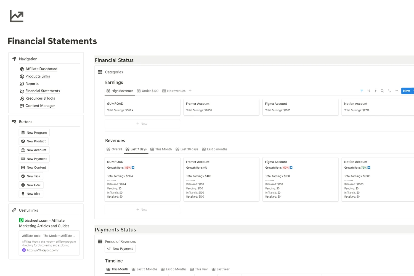Click the chart page icon above title

pyautogui.click(x=17, y=16)
